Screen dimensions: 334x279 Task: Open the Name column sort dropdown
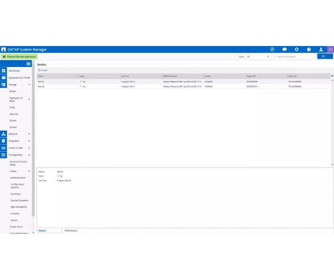76,76
